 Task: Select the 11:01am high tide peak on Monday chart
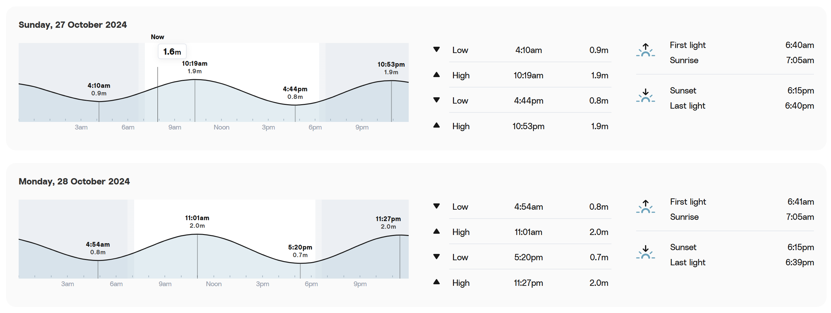click(x=197, y=234)
